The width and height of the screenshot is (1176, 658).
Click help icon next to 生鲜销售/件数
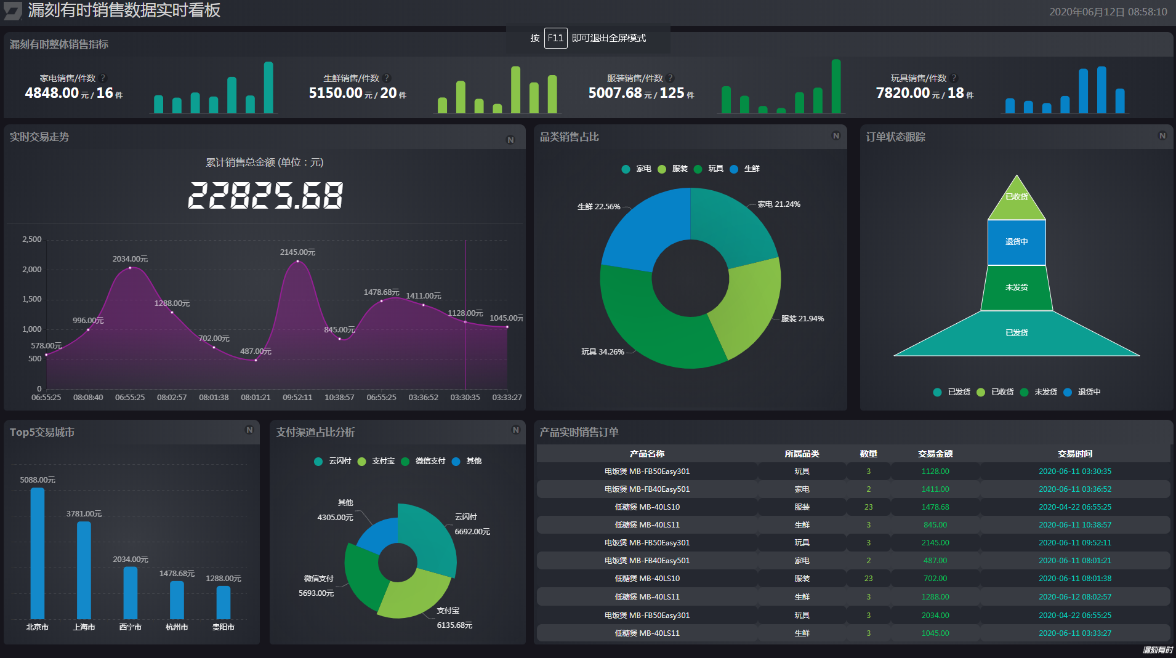(x=387, y=78)
